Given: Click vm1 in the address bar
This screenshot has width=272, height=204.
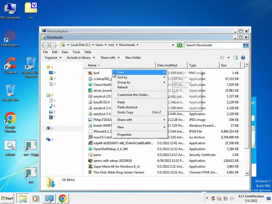Looking at the screenshot, I should point(111,45).
